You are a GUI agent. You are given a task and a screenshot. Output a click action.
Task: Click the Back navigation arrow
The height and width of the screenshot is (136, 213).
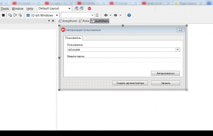click(106, 15)
